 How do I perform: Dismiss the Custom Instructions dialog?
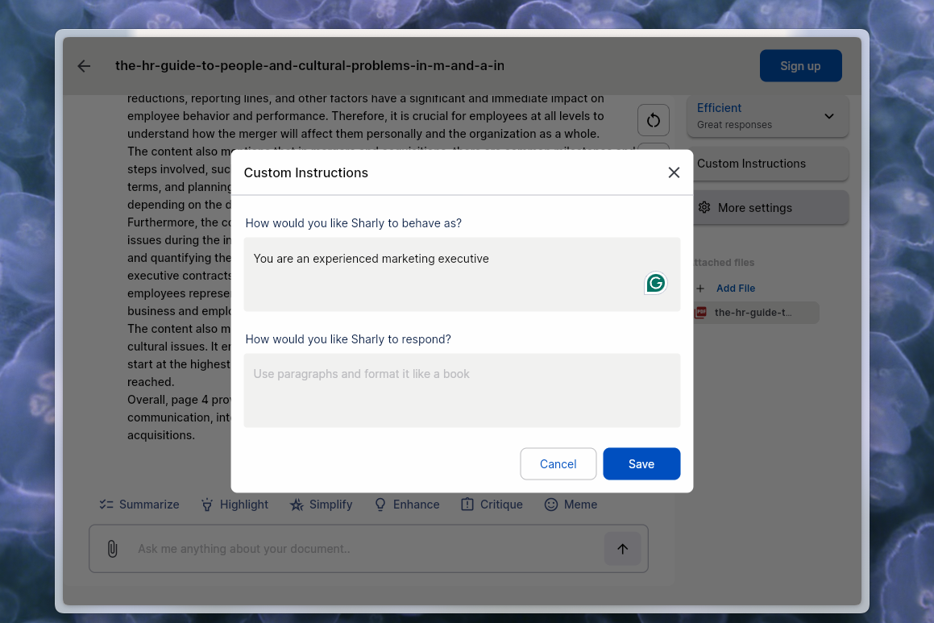(x=674, y=172)
